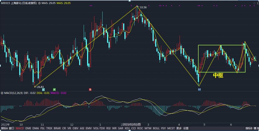Click the 2022年 label on time axis
This screenshot has height=131, width=259.
coord(5,124)
